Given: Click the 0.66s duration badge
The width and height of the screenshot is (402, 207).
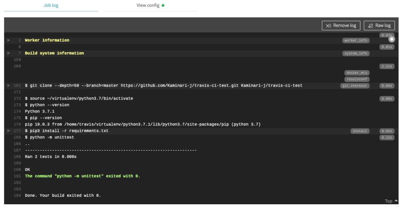Looking at the screenshot, I should click(387, 85).
